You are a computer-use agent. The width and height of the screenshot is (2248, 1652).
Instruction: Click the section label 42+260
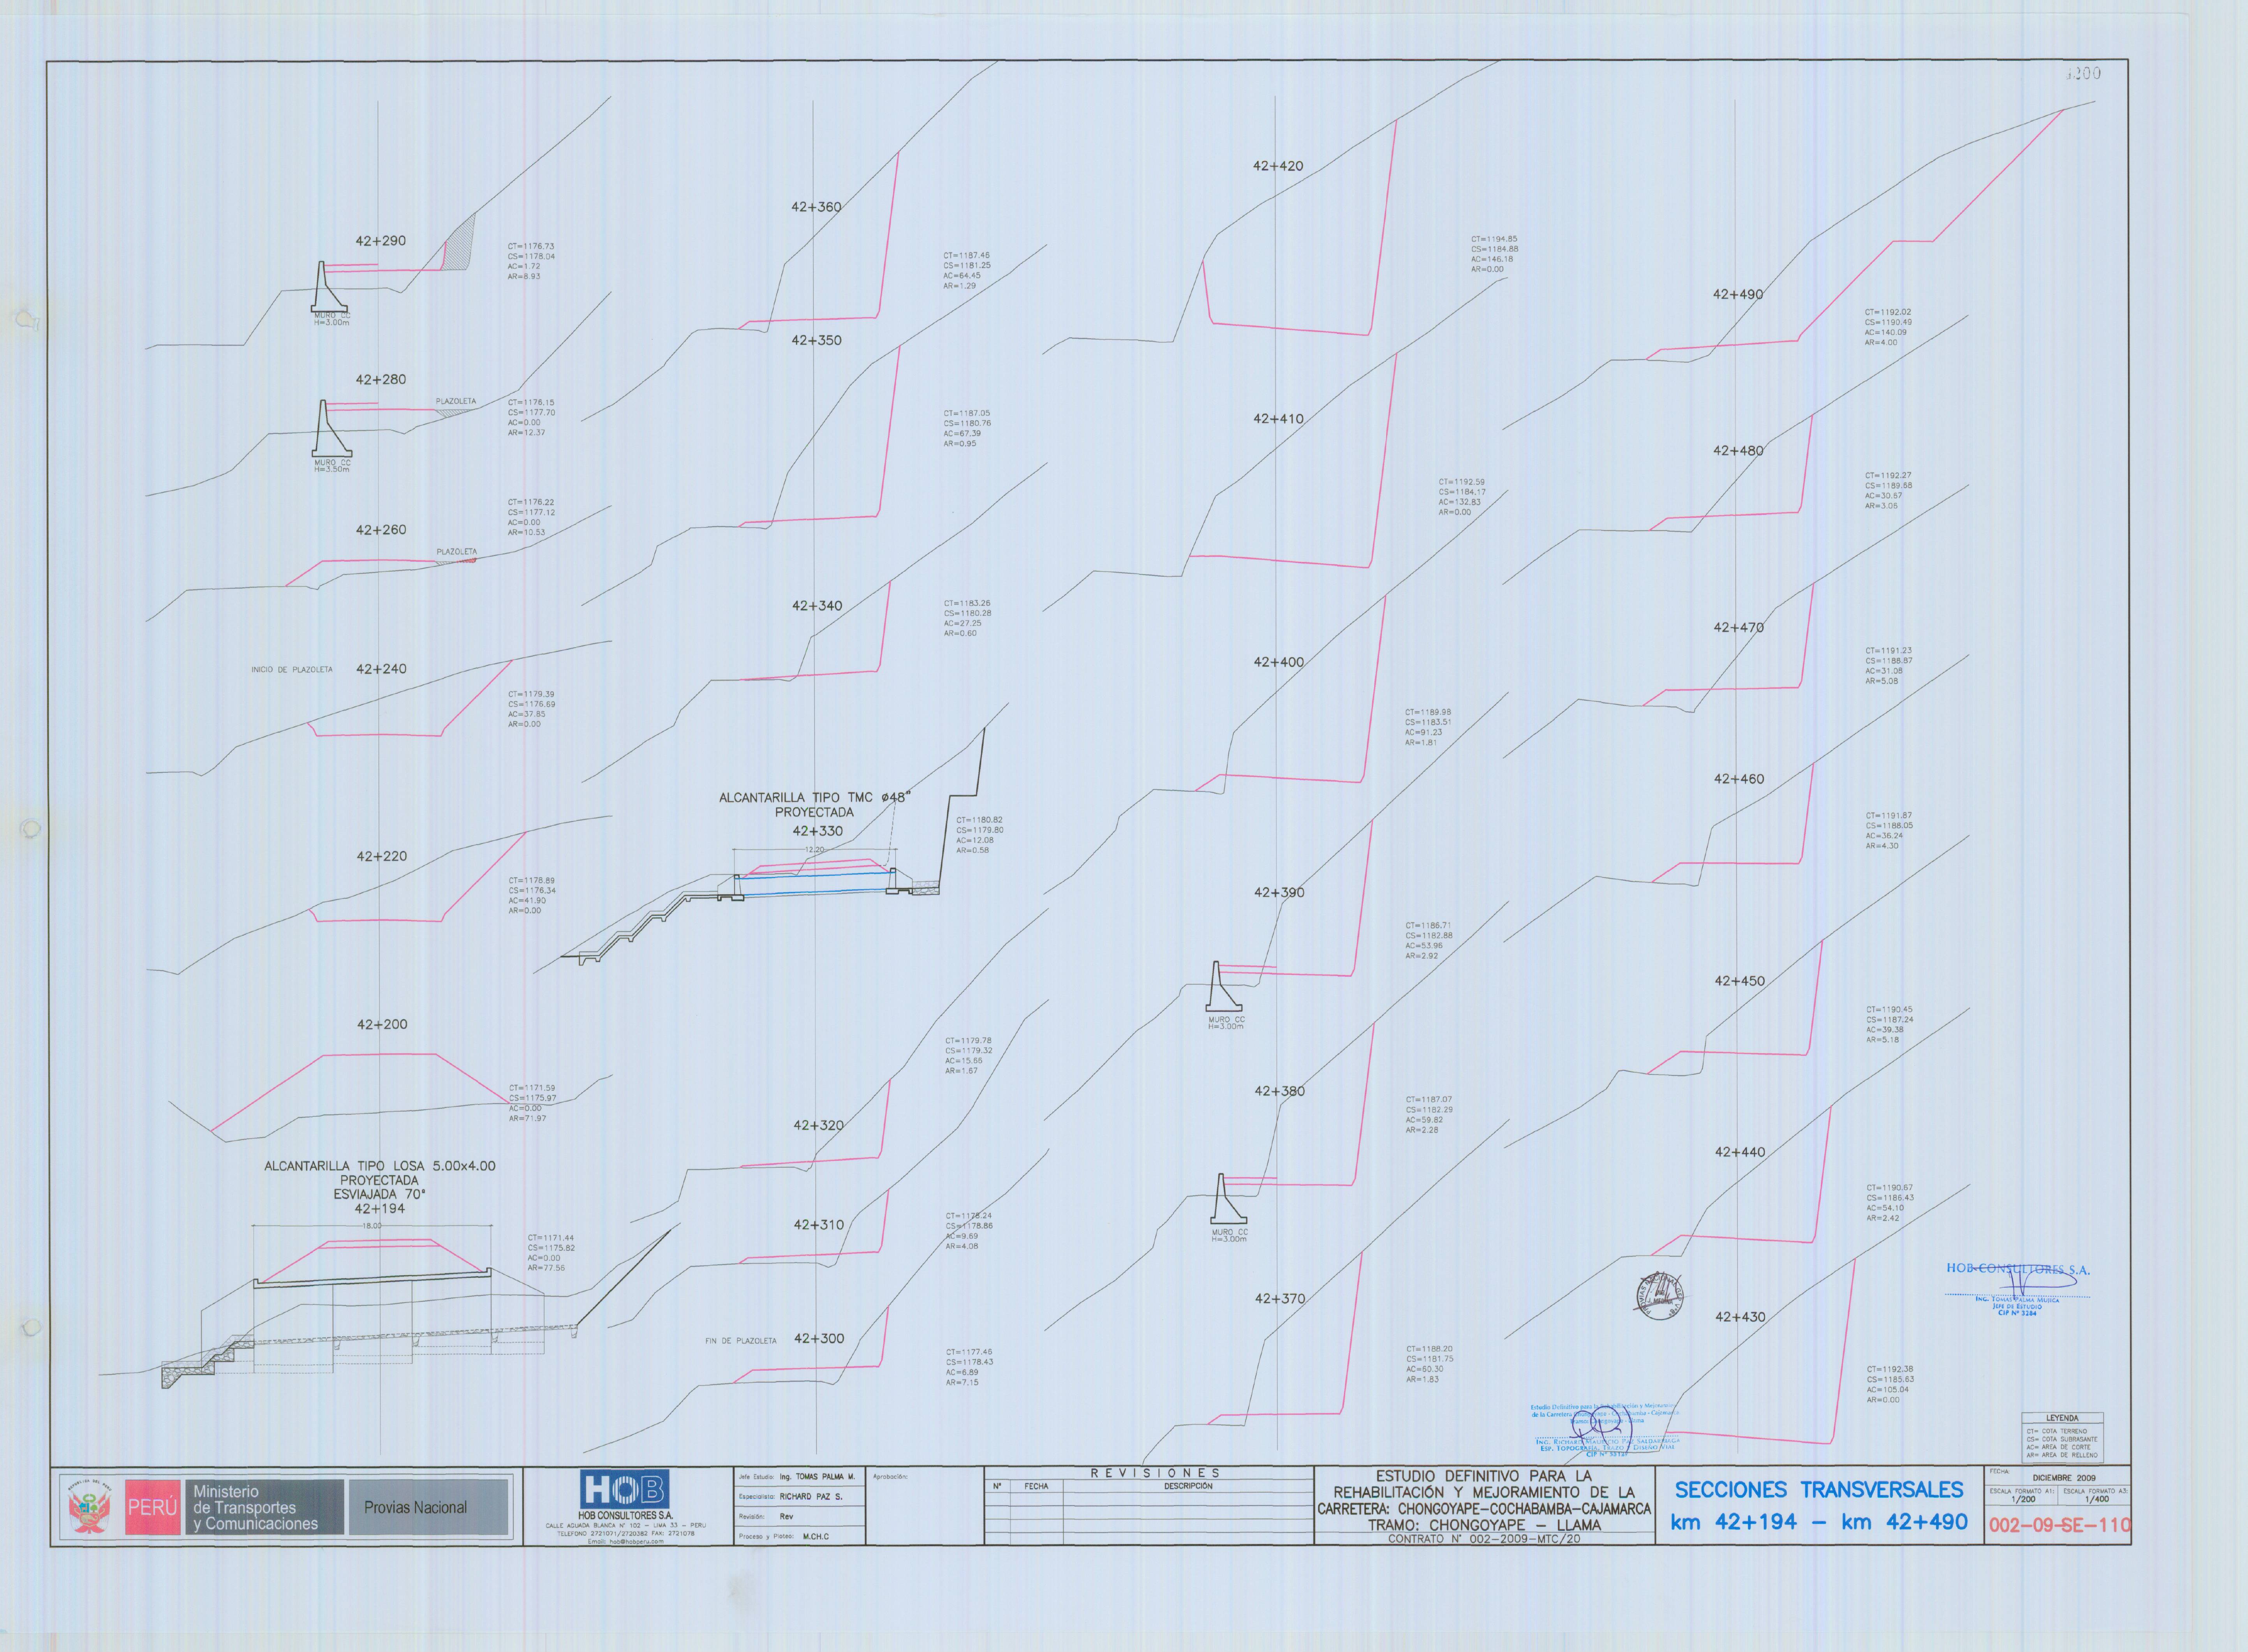(x=381, y=530)
